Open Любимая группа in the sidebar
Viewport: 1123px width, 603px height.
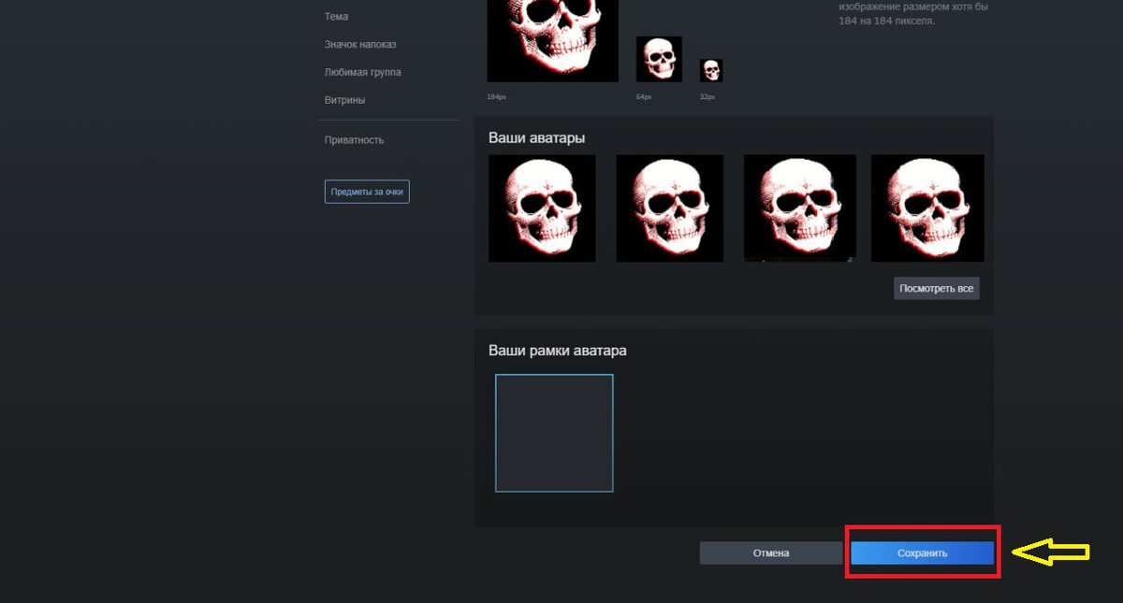(x=362, y=72)
